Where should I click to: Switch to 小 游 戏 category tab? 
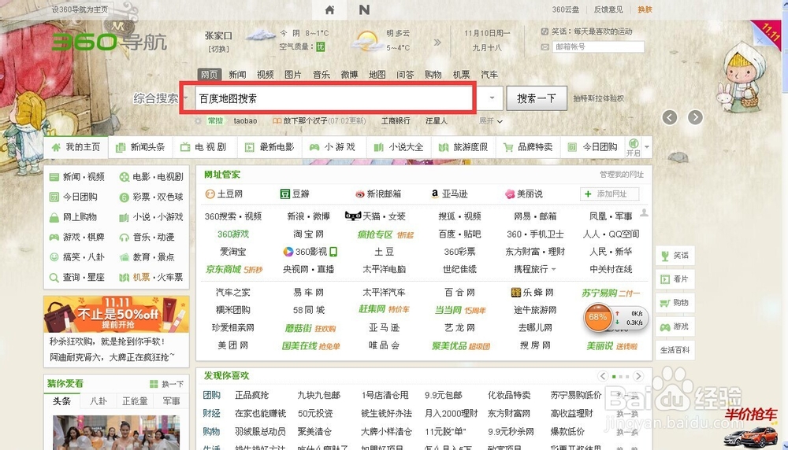(333, 147)
